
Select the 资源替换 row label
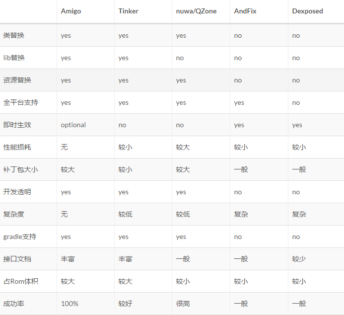point(17,80)
